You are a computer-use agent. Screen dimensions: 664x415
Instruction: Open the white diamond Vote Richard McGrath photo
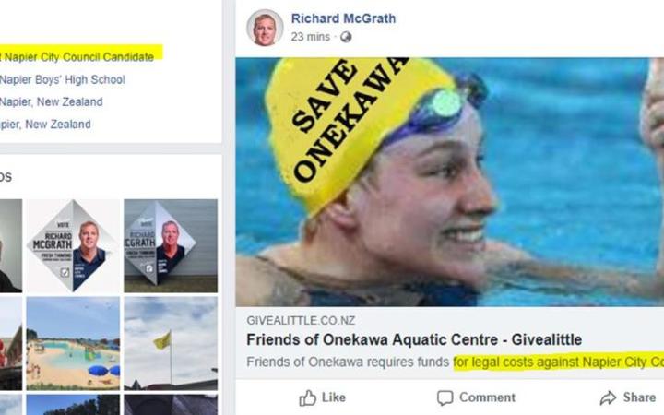click(x=73, y=245)
